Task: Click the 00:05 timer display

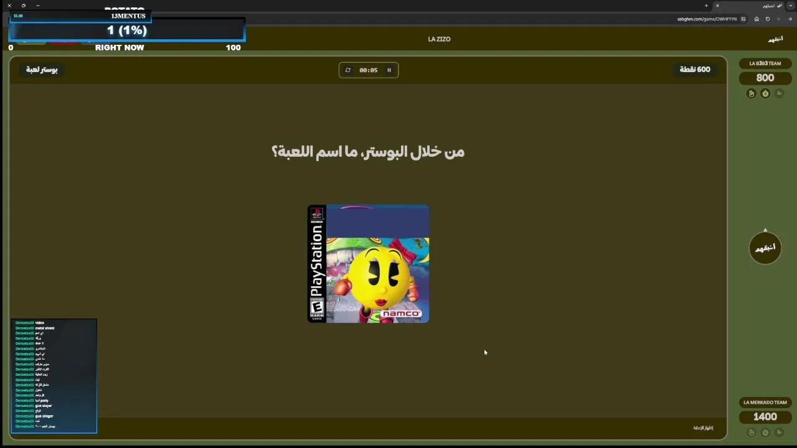Action: pos(369,70)
